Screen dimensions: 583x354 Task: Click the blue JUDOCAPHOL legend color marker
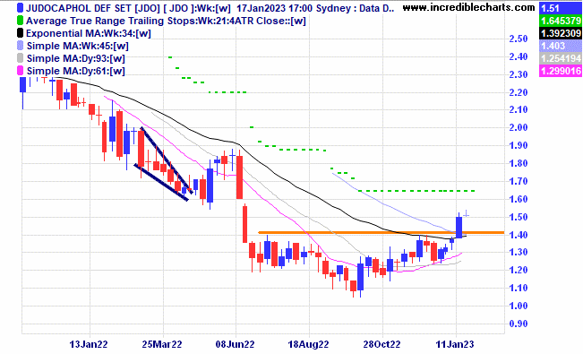point(20,8)
